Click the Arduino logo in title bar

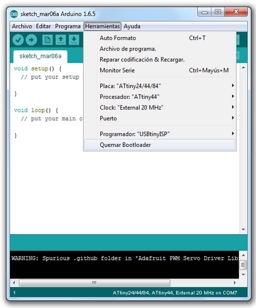(14, 14)
